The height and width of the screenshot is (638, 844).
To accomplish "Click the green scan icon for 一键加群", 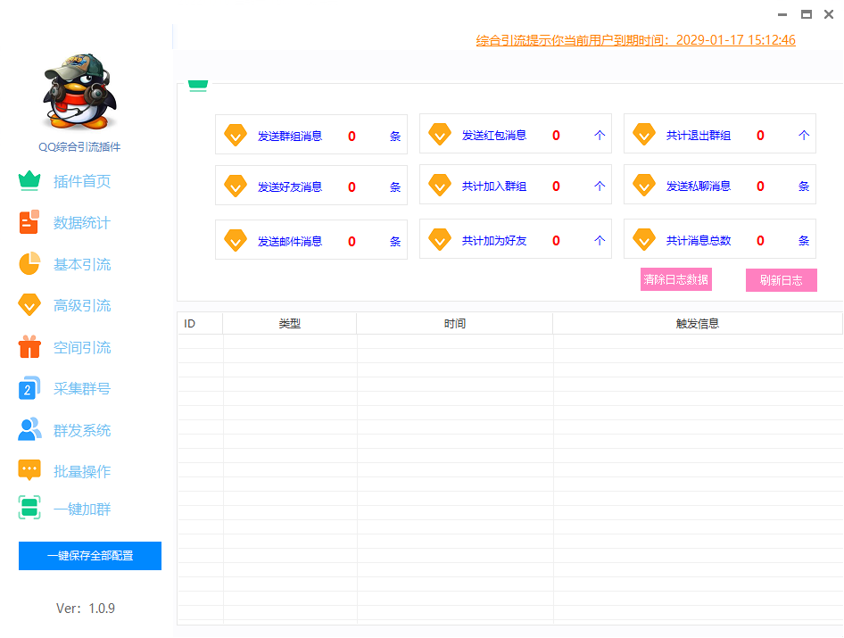I will pos(29,508).
